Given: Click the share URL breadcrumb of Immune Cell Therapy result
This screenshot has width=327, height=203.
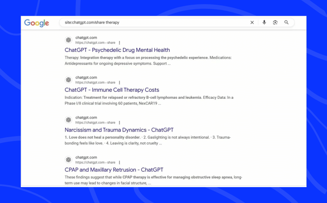Looking at the screenshot, I should (x=95, y=82).
